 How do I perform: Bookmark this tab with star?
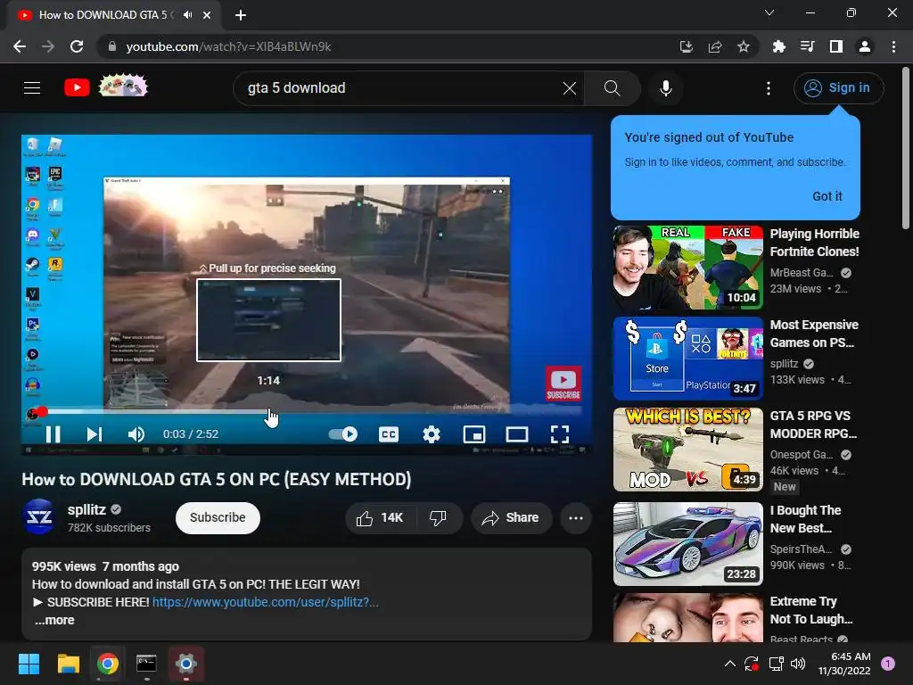pyautogui.click(x=743, y=46)
